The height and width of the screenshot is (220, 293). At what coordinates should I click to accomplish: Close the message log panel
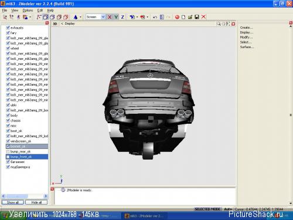click(x=52, y=189)
